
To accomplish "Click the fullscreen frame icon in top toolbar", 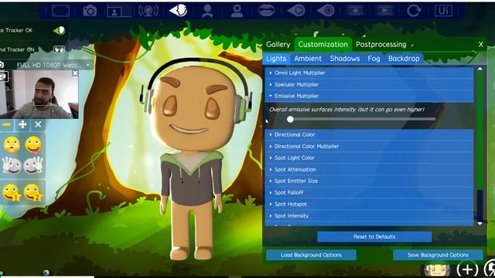I will coord(60,11).
